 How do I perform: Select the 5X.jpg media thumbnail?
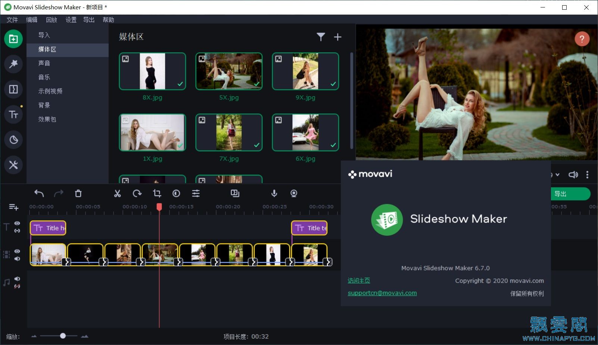click(229, 71)
